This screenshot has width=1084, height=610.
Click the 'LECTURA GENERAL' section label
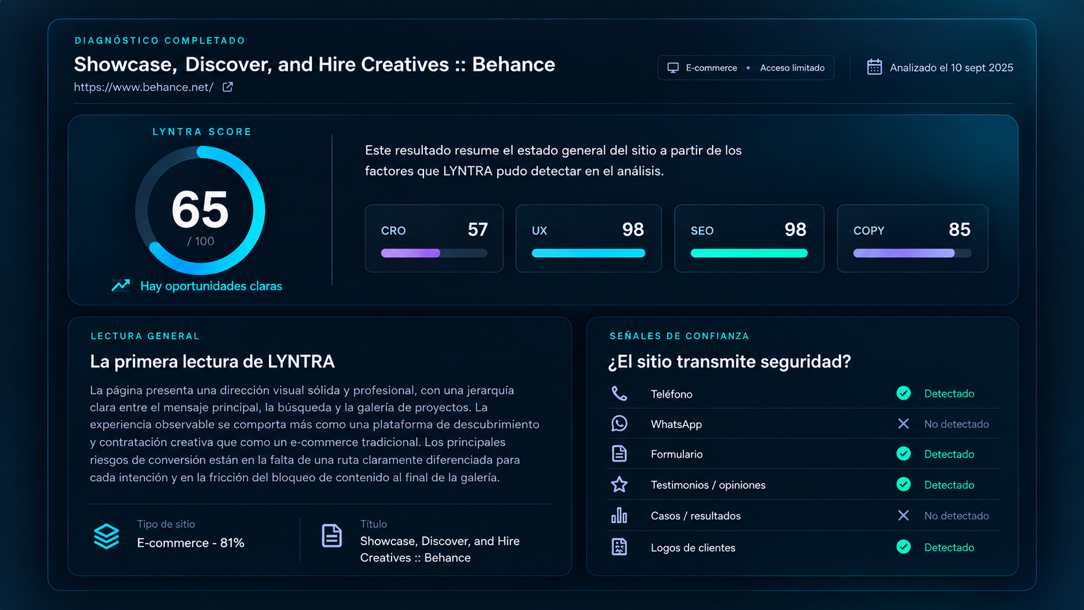[x=145, y=336]
